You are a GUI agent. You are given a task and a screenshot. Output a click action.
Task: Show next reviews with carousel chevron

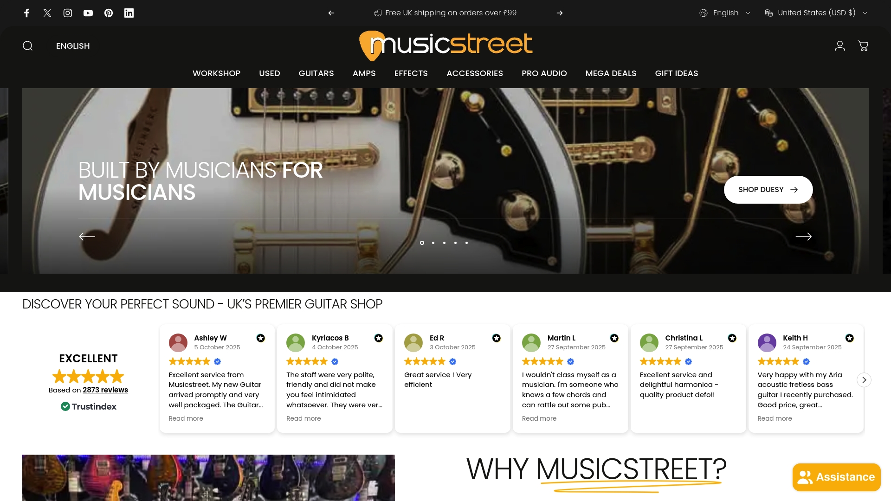(x=864, y=379)
